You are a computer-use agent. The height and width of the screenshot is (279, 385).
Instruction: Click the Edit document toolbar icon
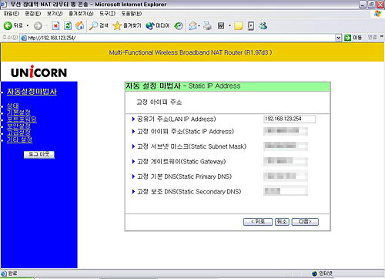(x=221, y=25)
